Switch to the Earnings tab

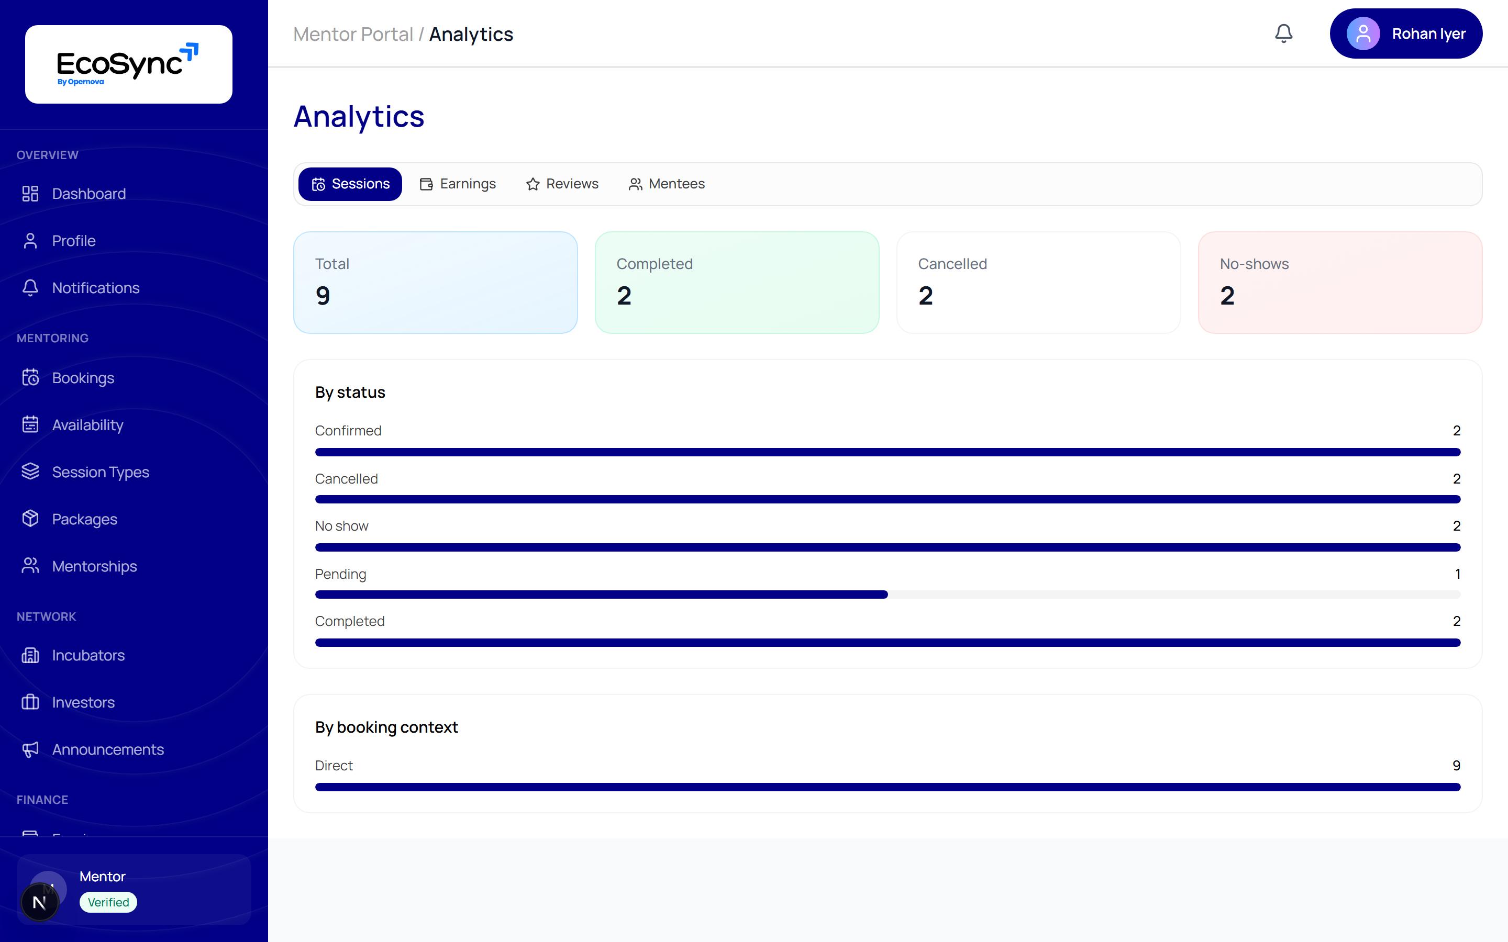(x=458, y=184)
